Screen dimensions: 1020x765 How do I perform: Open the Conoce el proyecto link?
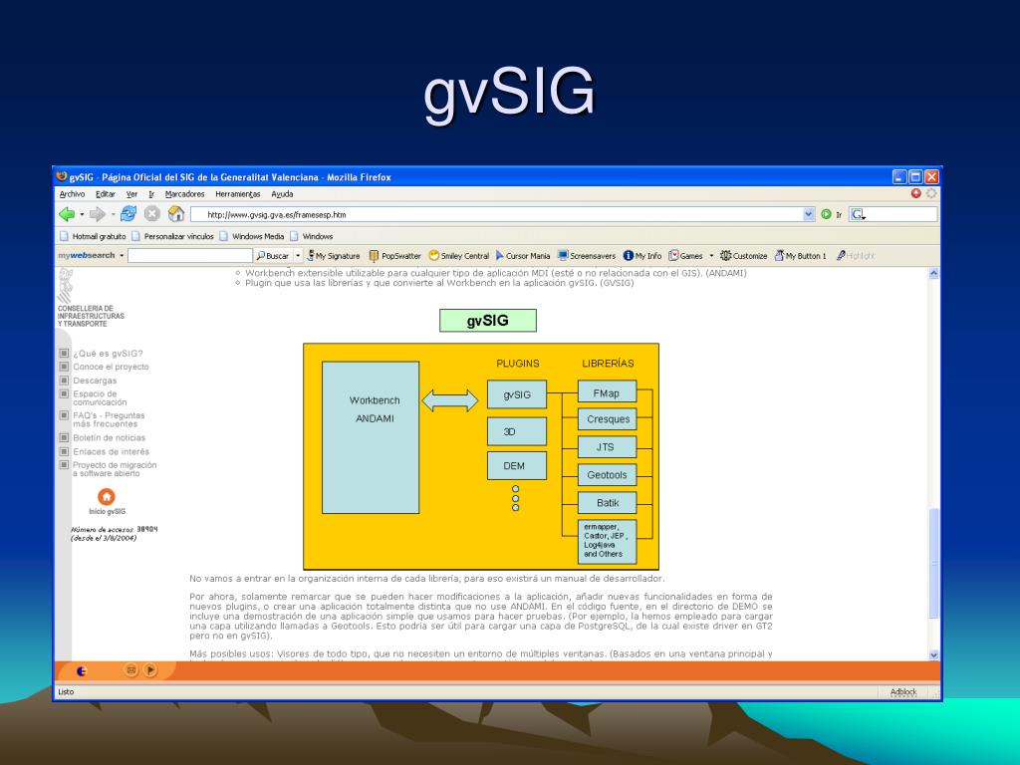click(112, 367)
